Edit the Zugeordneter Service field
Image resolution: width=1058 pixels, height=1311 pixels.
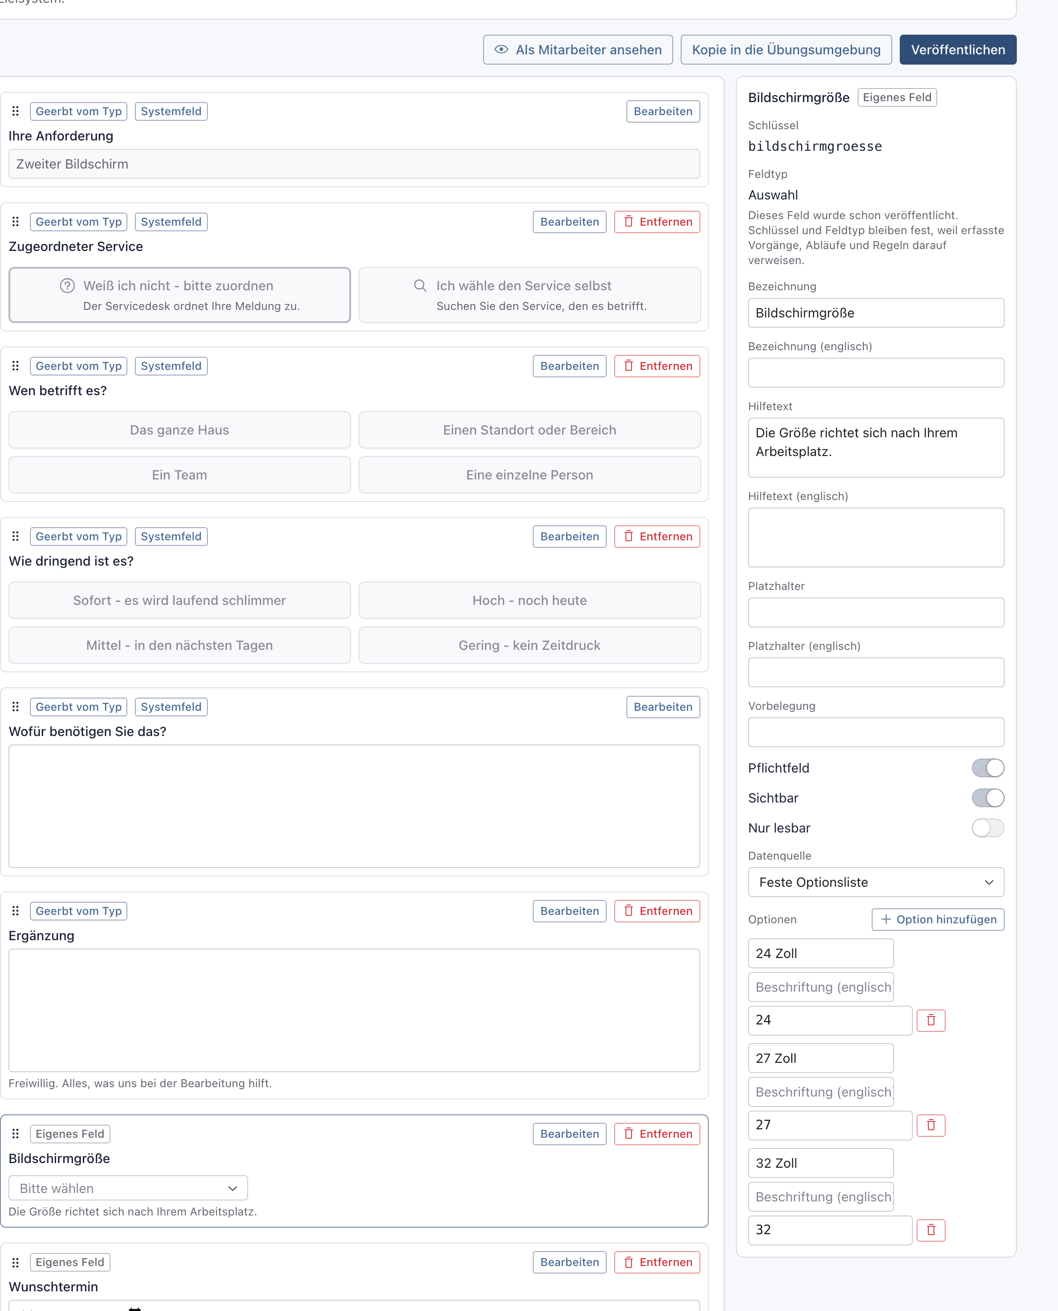569,221
